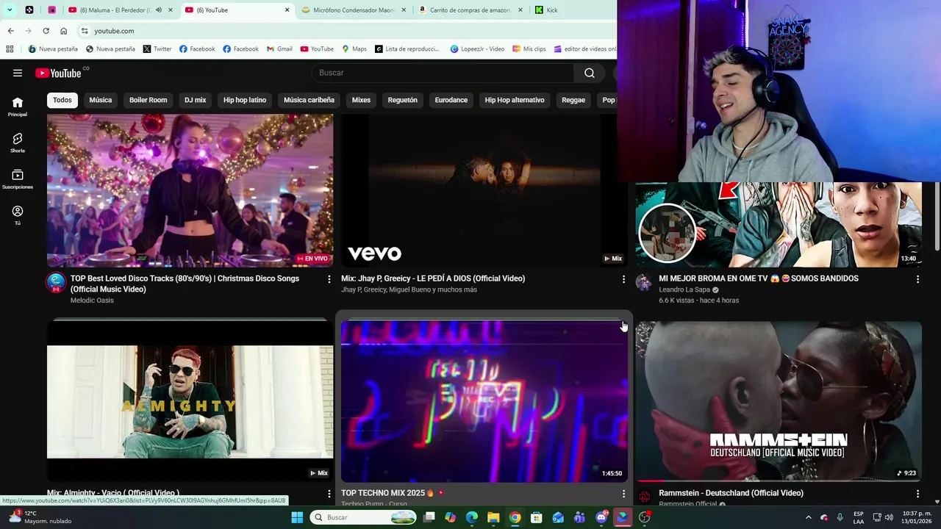
Task: Open more options for Christmas Disco Songs video
Action: 329,279
